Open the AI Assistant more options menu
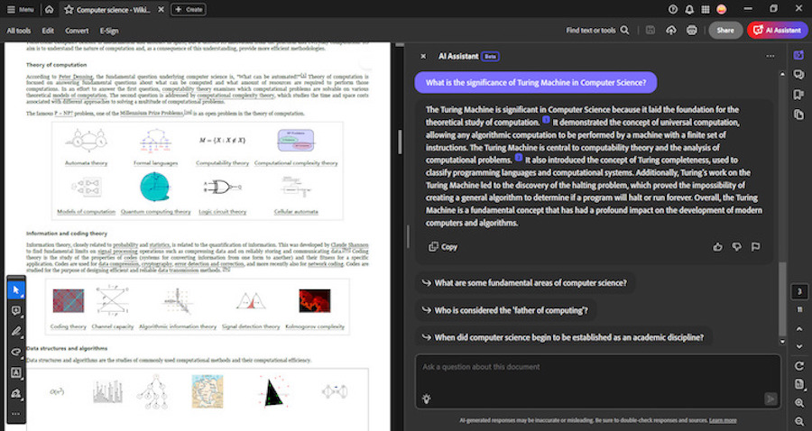 tap(770, 56)
